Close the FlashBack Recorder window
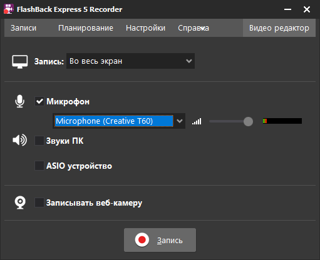Image resolution: width=320 pixels, height=260 pixels. [x=307, y=9]
